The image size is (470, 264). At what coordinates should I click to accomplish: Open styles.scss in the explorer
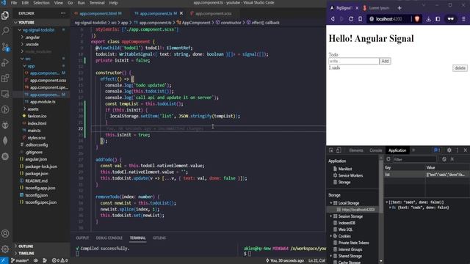tap(37, 138)
